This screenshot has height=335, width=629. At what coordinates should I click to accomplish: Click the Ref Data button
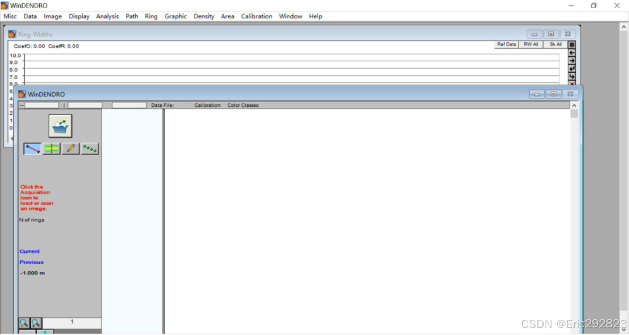506,45
